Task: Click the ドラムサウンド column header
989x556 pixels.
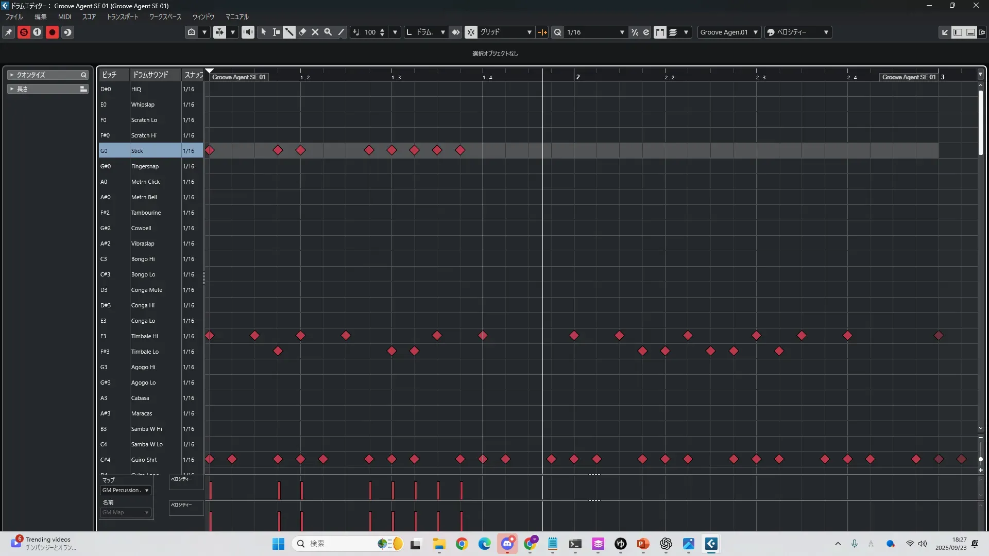Action: click(150, 75)
